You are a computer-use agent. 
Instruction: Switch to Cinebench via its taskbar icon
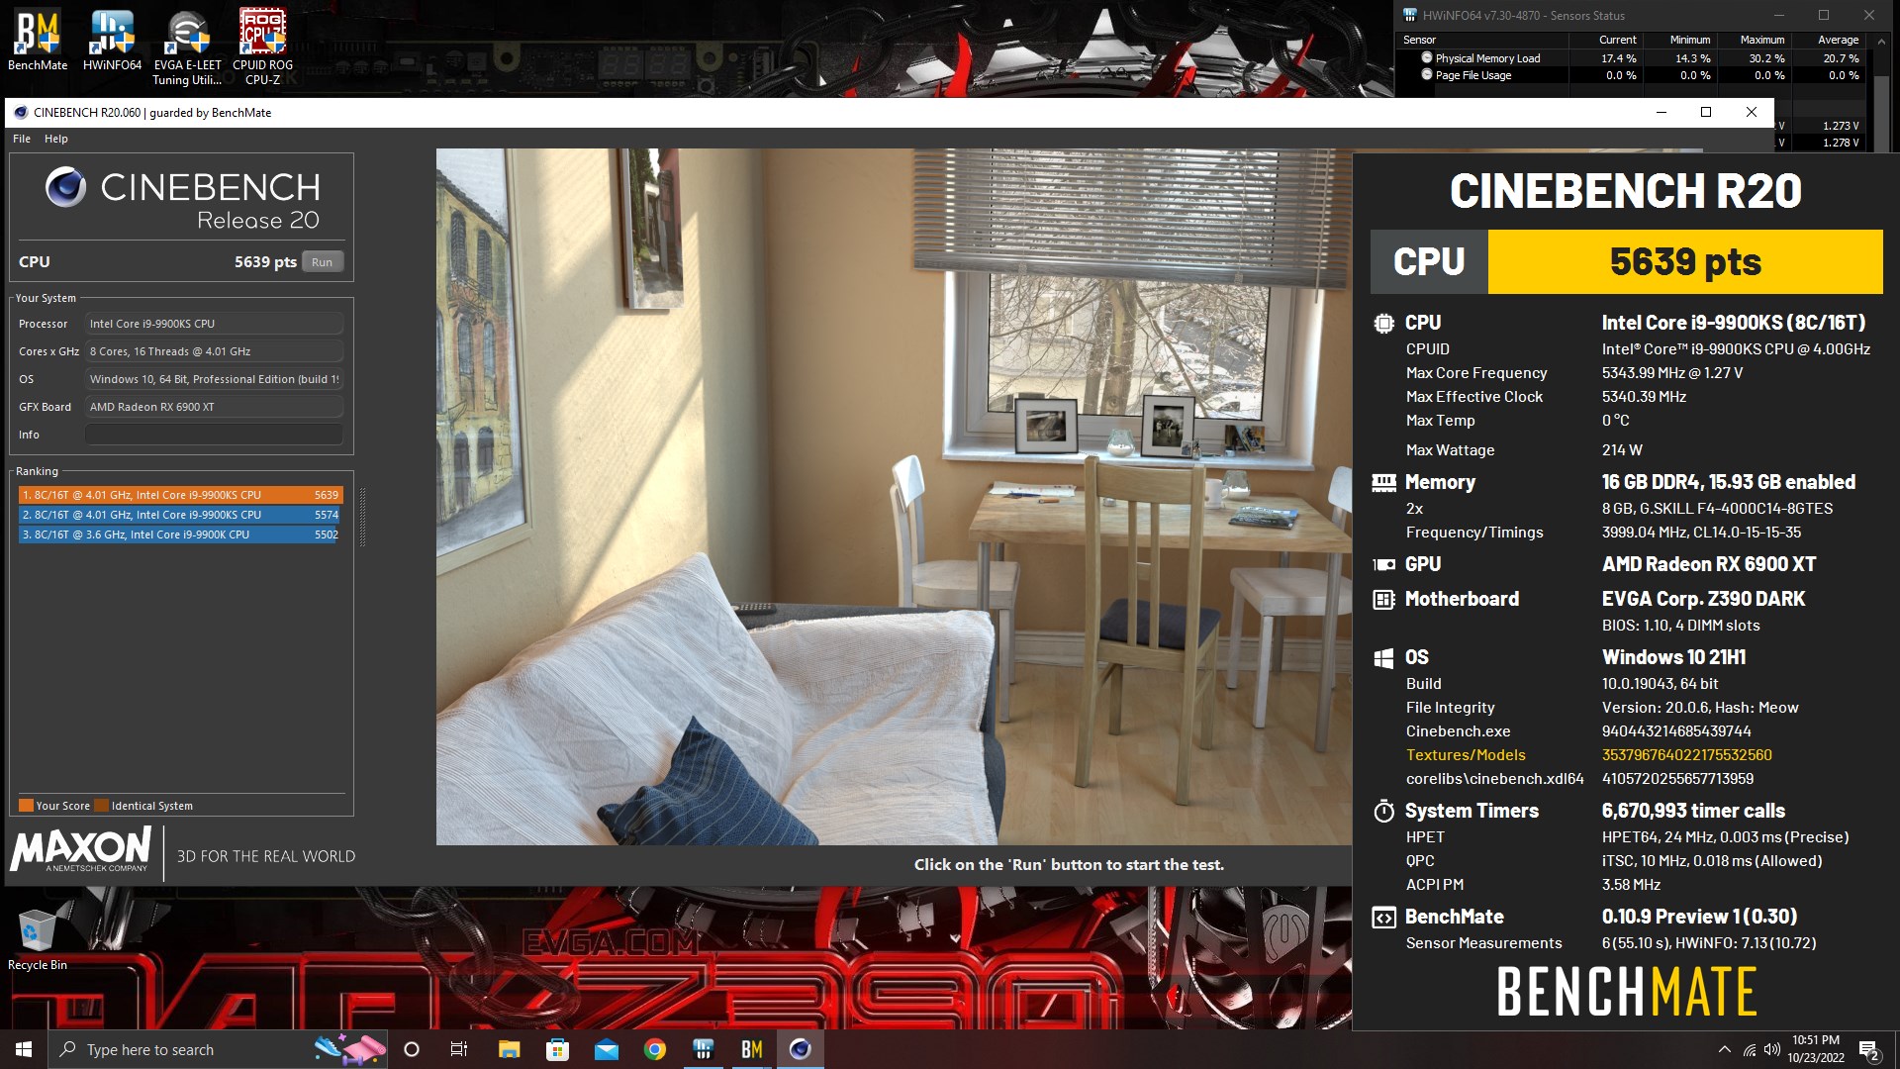point(800,1049)
